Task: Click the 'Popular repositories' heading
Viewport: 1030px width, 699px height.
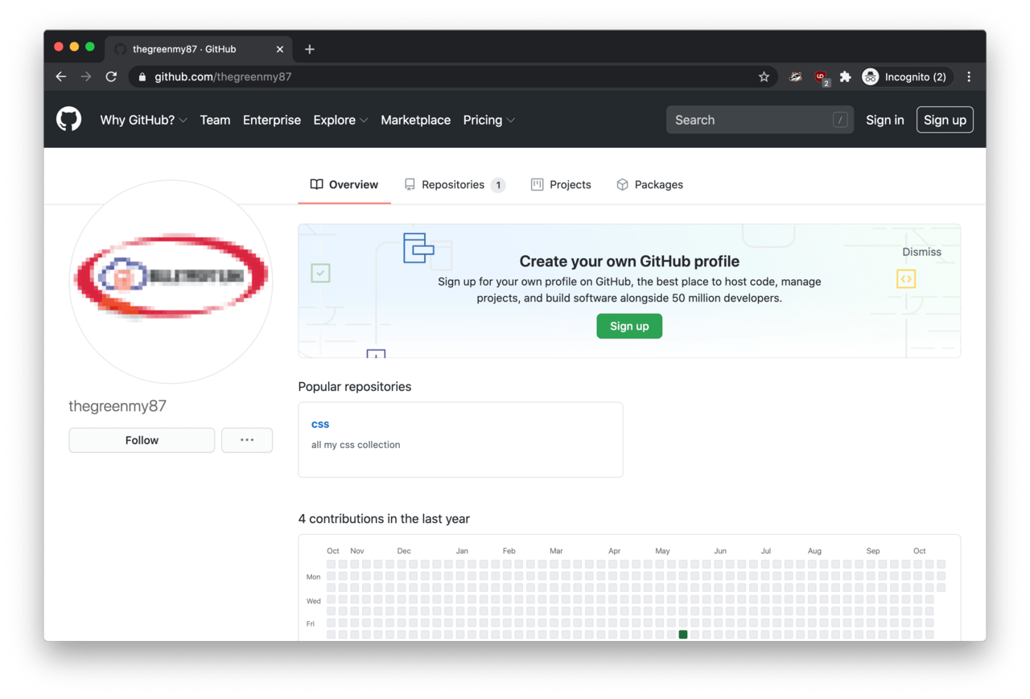Action: pyautogui.click(x=355, y=387)
